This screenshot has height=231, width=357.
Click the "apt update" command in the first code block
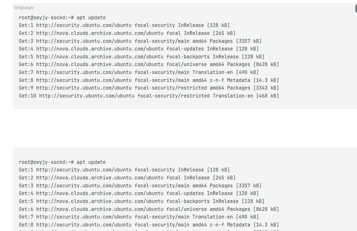[x=91, y=18]
